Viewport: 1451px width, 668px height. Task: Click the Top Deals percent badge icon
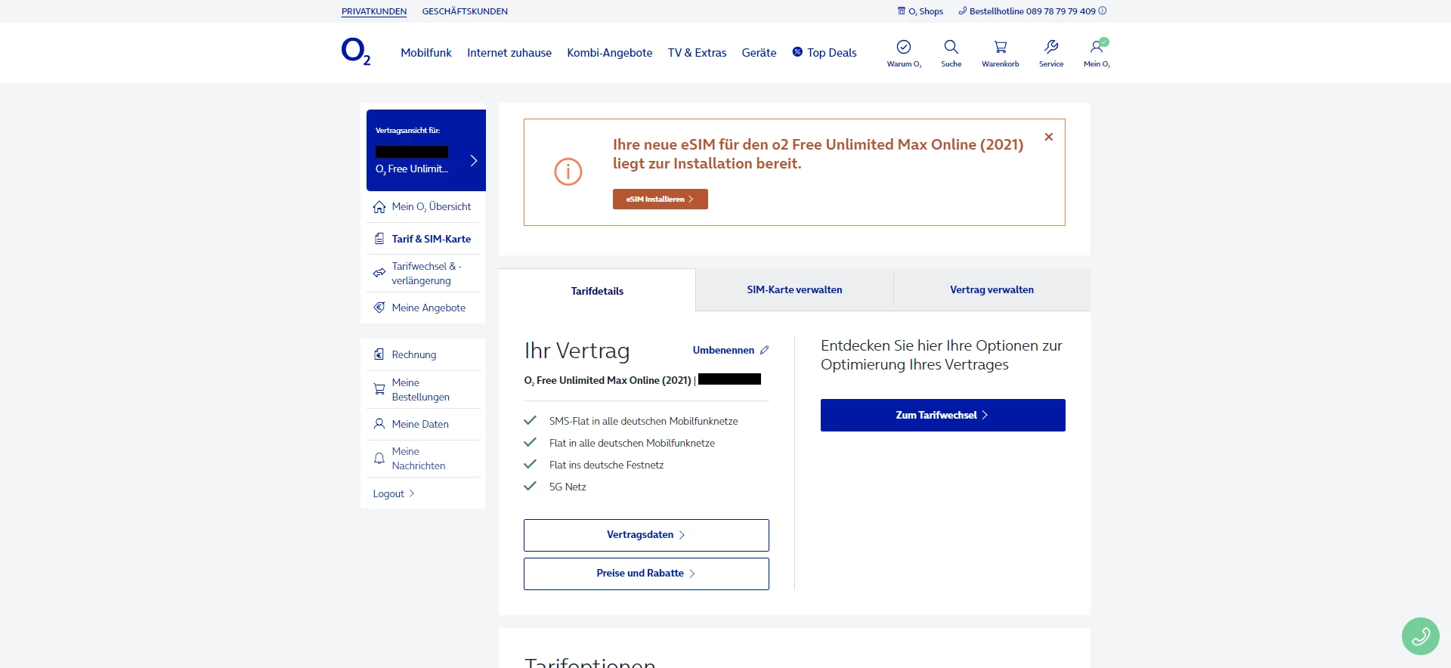[x=797, y=52]
